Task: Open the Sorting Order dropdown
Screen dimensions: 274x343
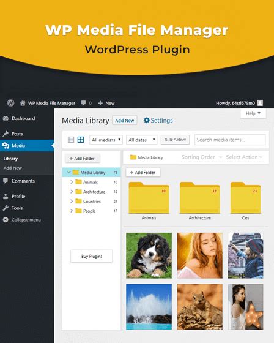Action: tap(201, 157)
